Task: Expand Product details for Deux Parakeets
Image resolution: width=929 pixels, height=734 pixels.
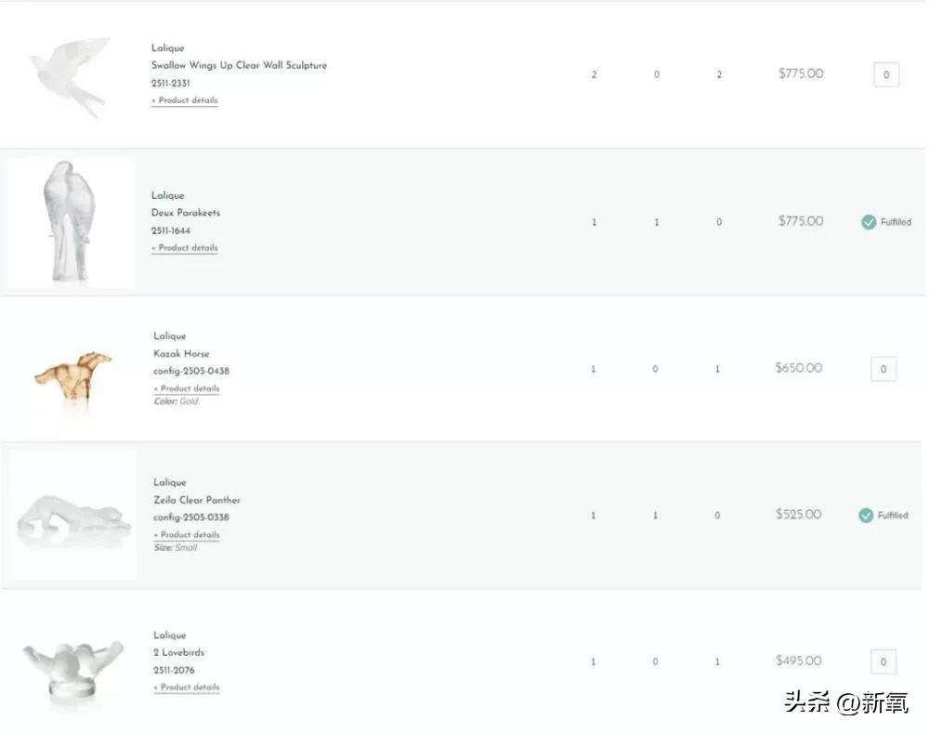Action: point(185,248)
